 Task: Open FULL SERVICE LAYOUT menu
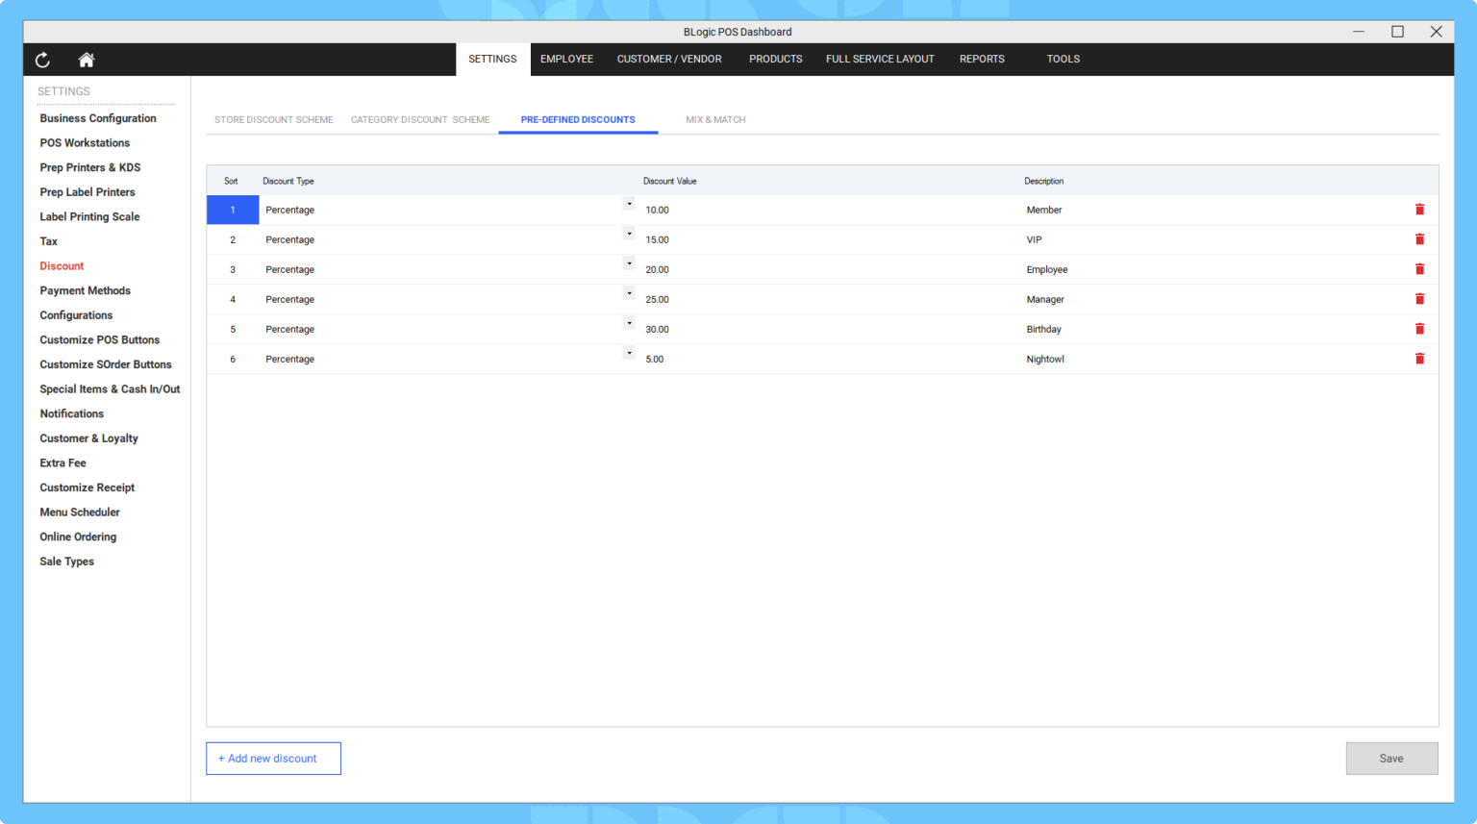880,60
